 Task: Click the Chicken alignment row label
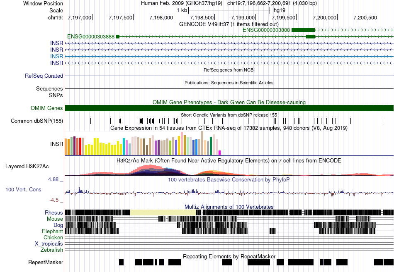click(x=53, y=237)
